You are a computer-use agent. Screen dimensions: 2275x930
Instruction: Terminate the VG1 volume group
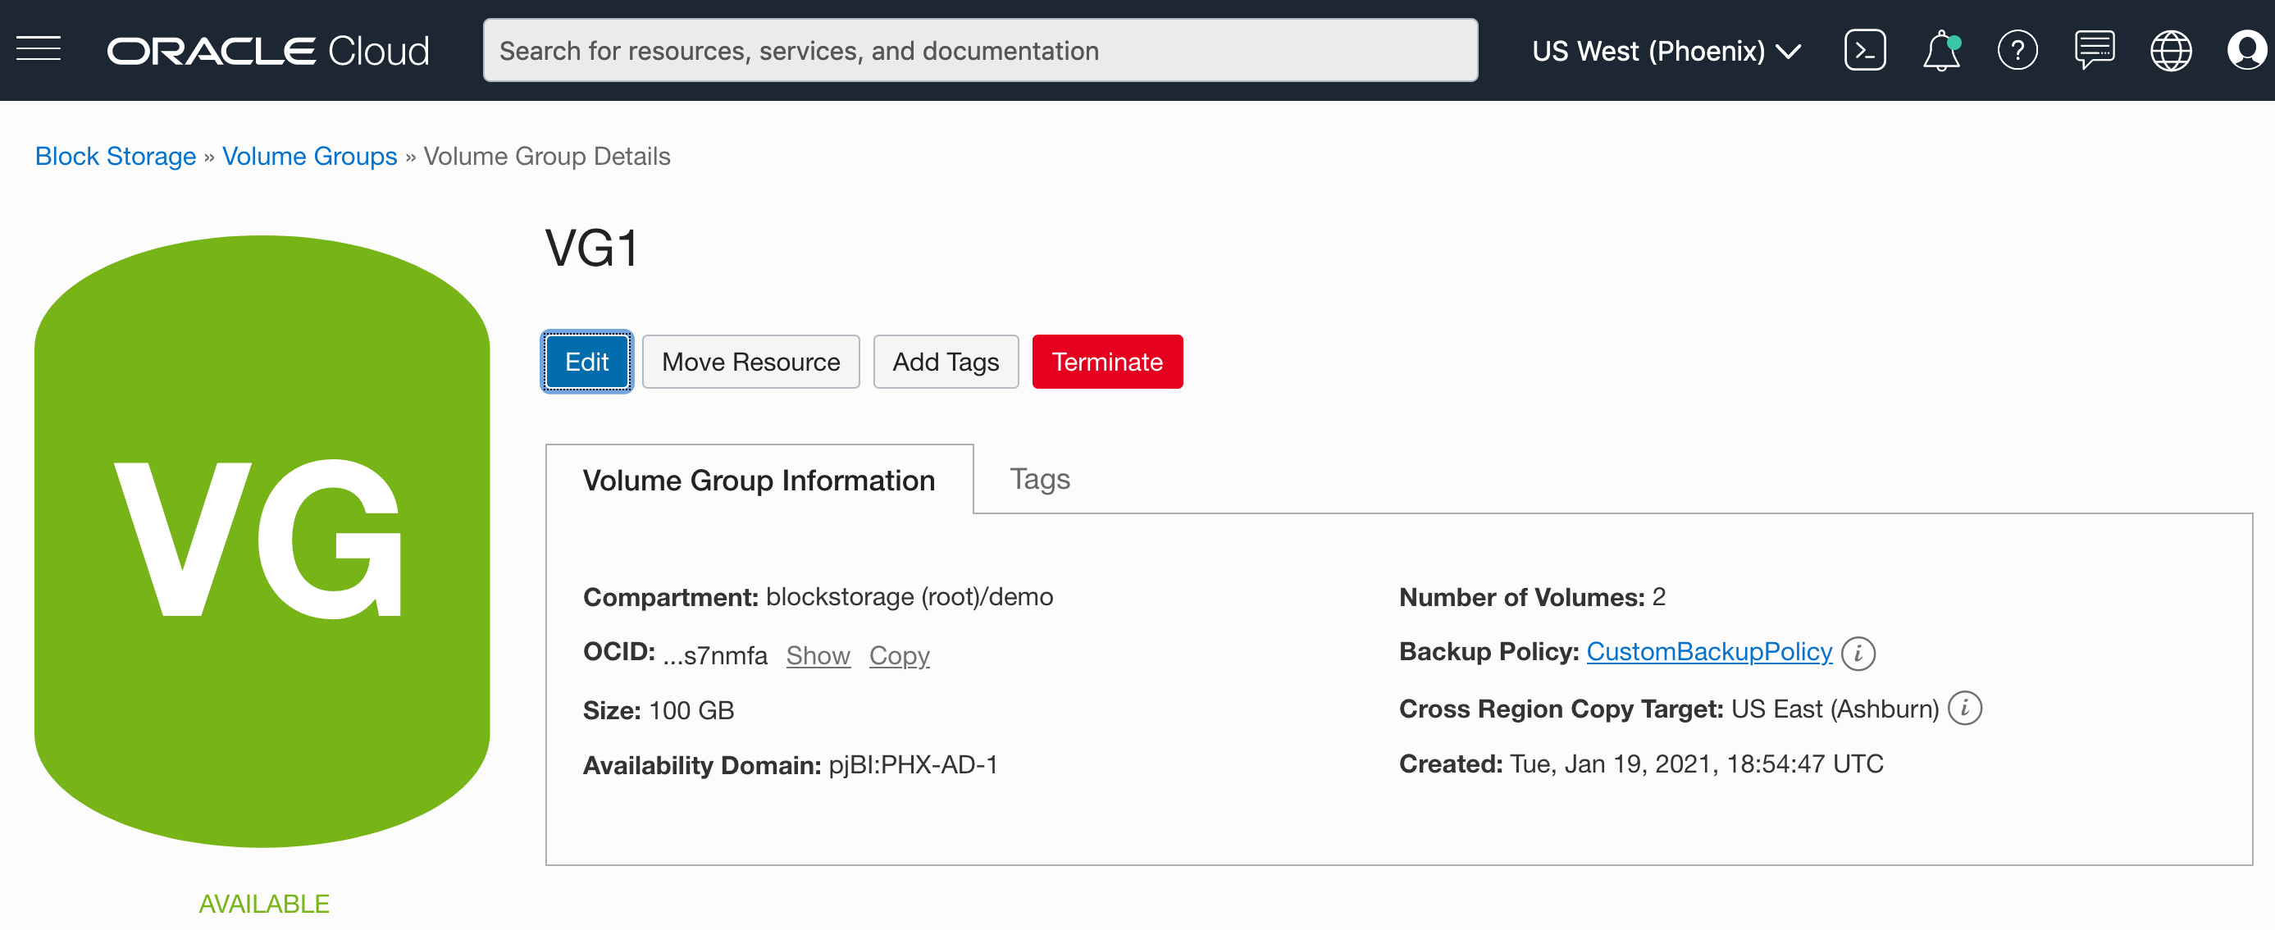coord(1107,361)
